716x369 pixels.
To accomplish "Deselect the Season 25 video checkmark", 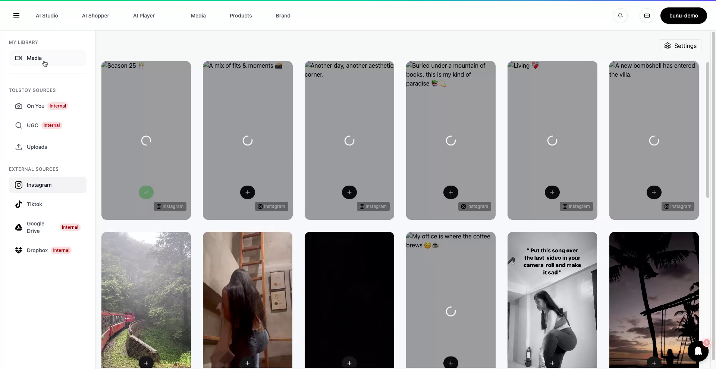I will point(146,192).
